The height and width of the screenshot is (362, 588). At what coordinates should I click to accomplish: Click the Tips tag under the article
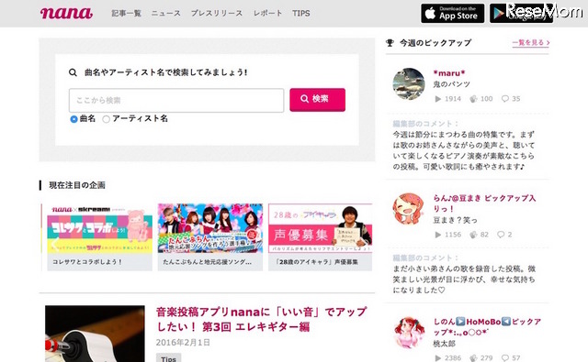168,358
